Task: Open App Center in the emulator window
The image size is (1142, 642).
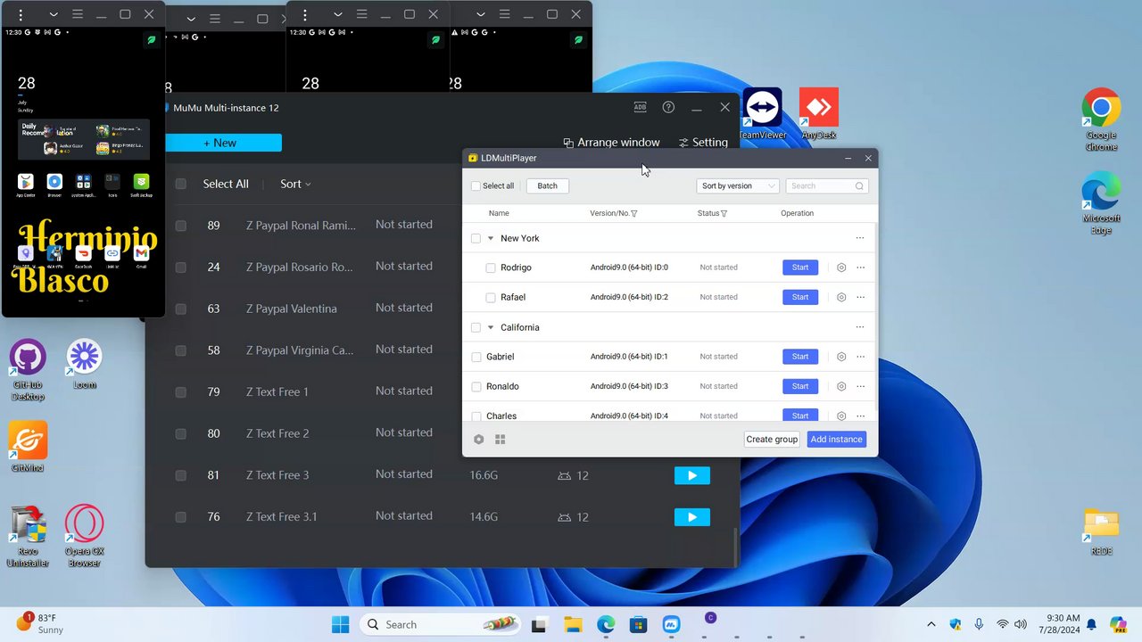Action: (x=26, y=185)
